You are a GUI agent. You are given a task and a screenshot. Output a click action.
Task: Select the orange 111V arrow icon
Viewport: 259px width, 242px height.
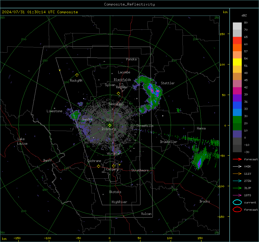237,174
